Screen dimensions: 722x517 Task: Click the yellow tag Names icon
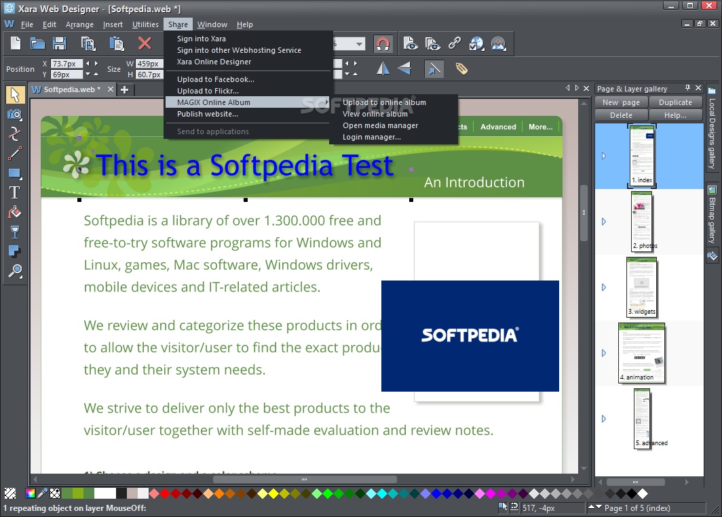(461, 69)
